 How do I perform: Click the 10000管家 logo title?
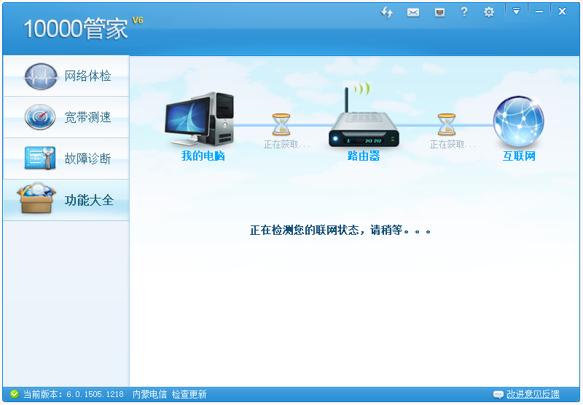pyautogui.click(x=76, y=28)
